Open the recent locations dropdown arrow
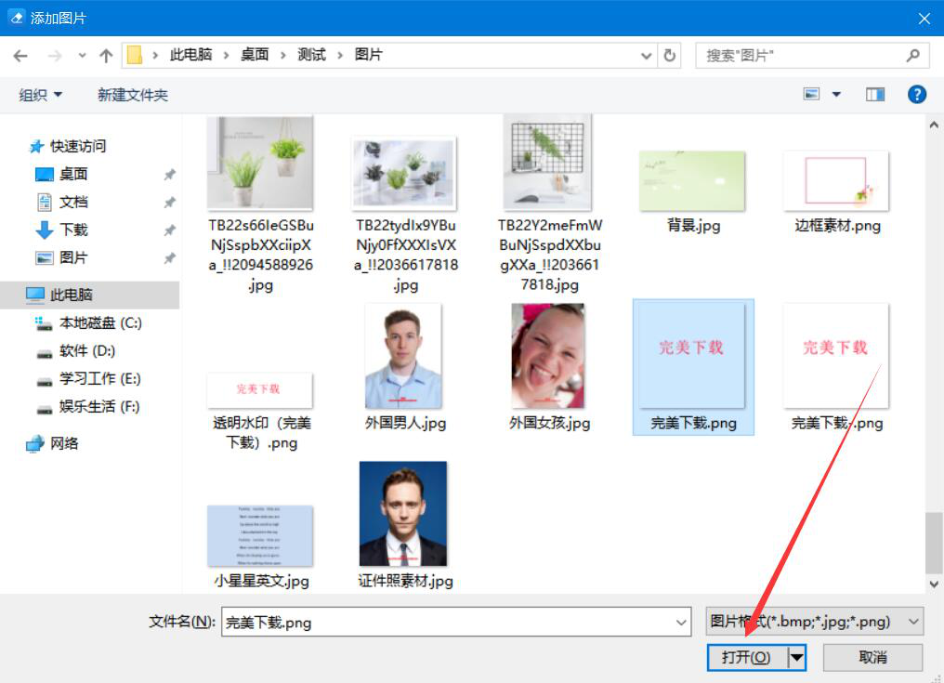This screenshot has width=944, height=683. coord(82,56)
